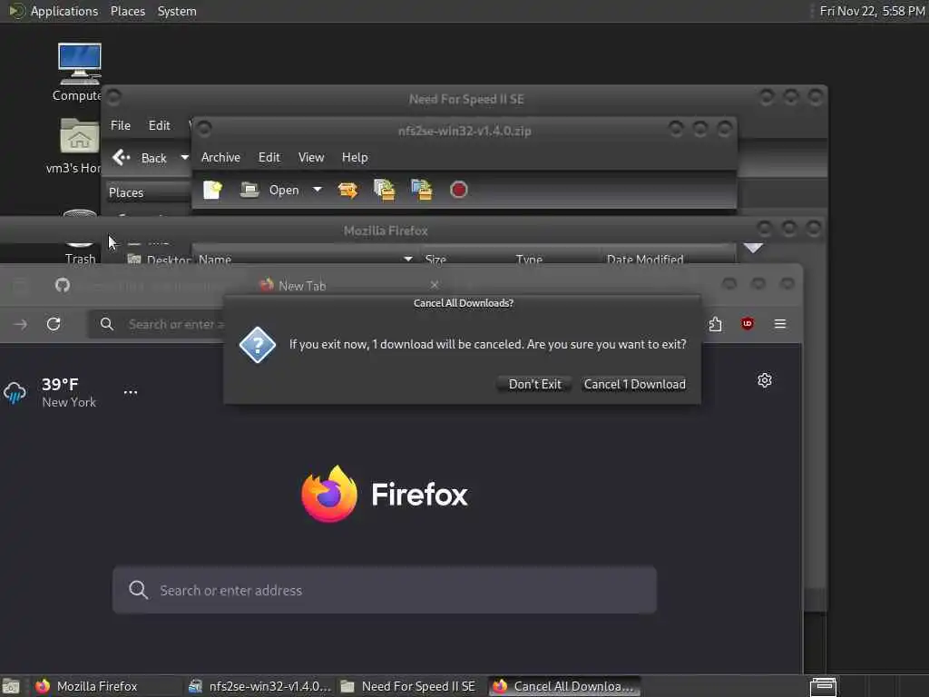Screen dimensions: 929x697
Task: Open the View menu in archive manager
Action: tap(311, 157)
